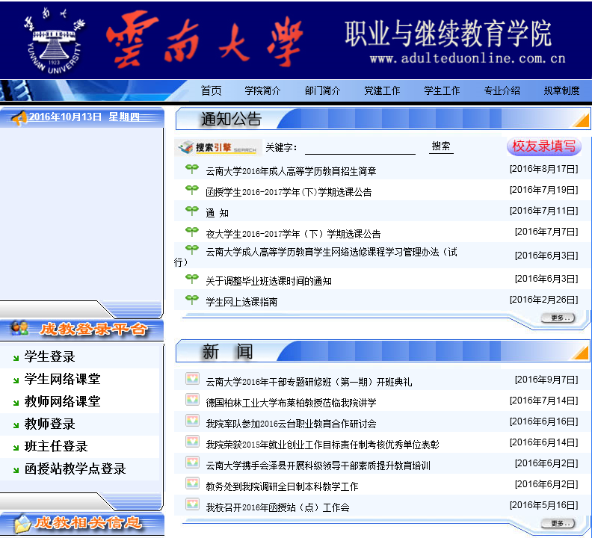Viewport: 592px width, 538px height.
Task: Click sprout icon beside 夜大学生2016-2017学年(下)学期选课公告
Action: pyautogui.click(x=192, y=232)
